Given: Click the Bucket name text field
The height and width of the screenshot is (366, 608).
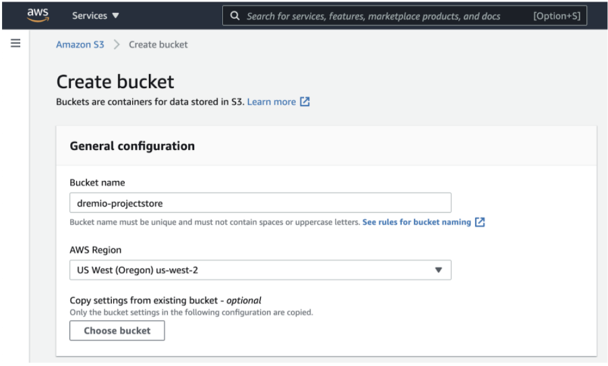Looking at the screenshot, I should click(260, 203).
